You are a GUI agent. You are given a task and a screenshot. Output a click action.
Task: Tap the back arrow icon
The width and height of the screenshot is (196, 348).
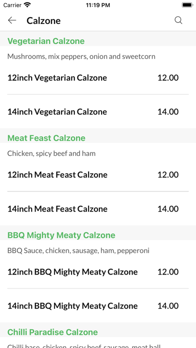[12, 20]
